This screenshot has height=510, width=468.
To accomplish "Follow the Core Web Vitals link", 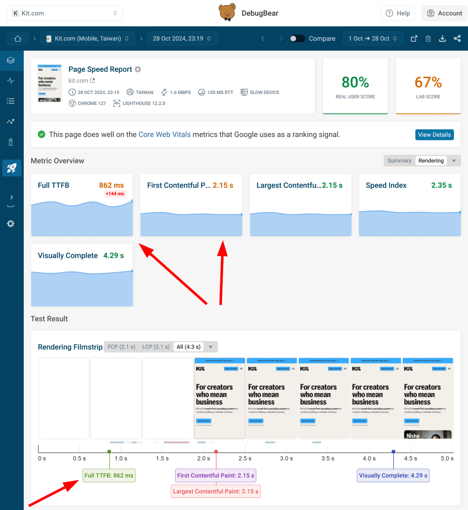I will 165,135.
